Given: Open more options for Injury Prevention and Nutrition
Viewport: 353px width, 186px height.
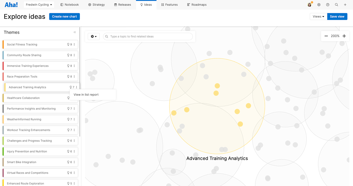Looking at the screenshot, I should (x=74, y=151).
